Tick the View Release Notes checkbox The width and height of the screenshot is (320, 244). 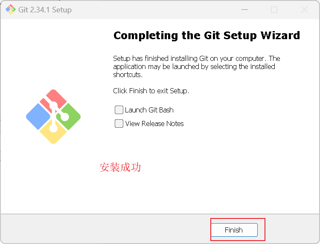[119, 123]
